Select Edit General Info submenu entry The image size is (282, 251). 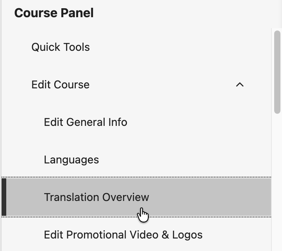click(86, 122)
